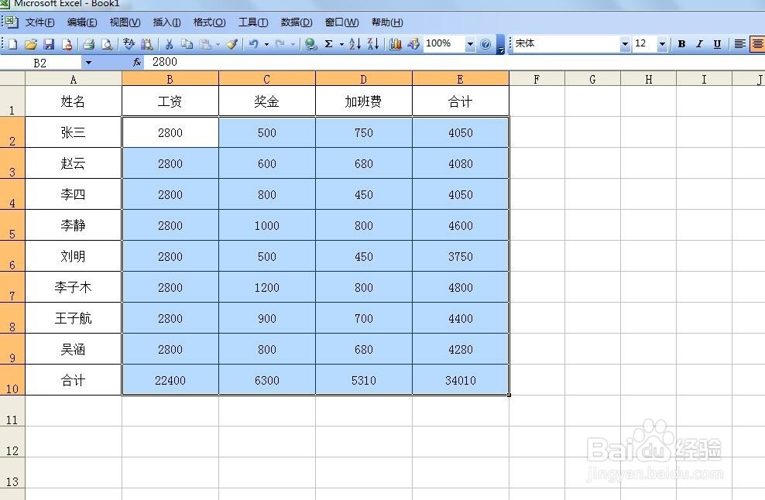Expand the Redo history arrow

pyautogui.click(x=293, y=44)
